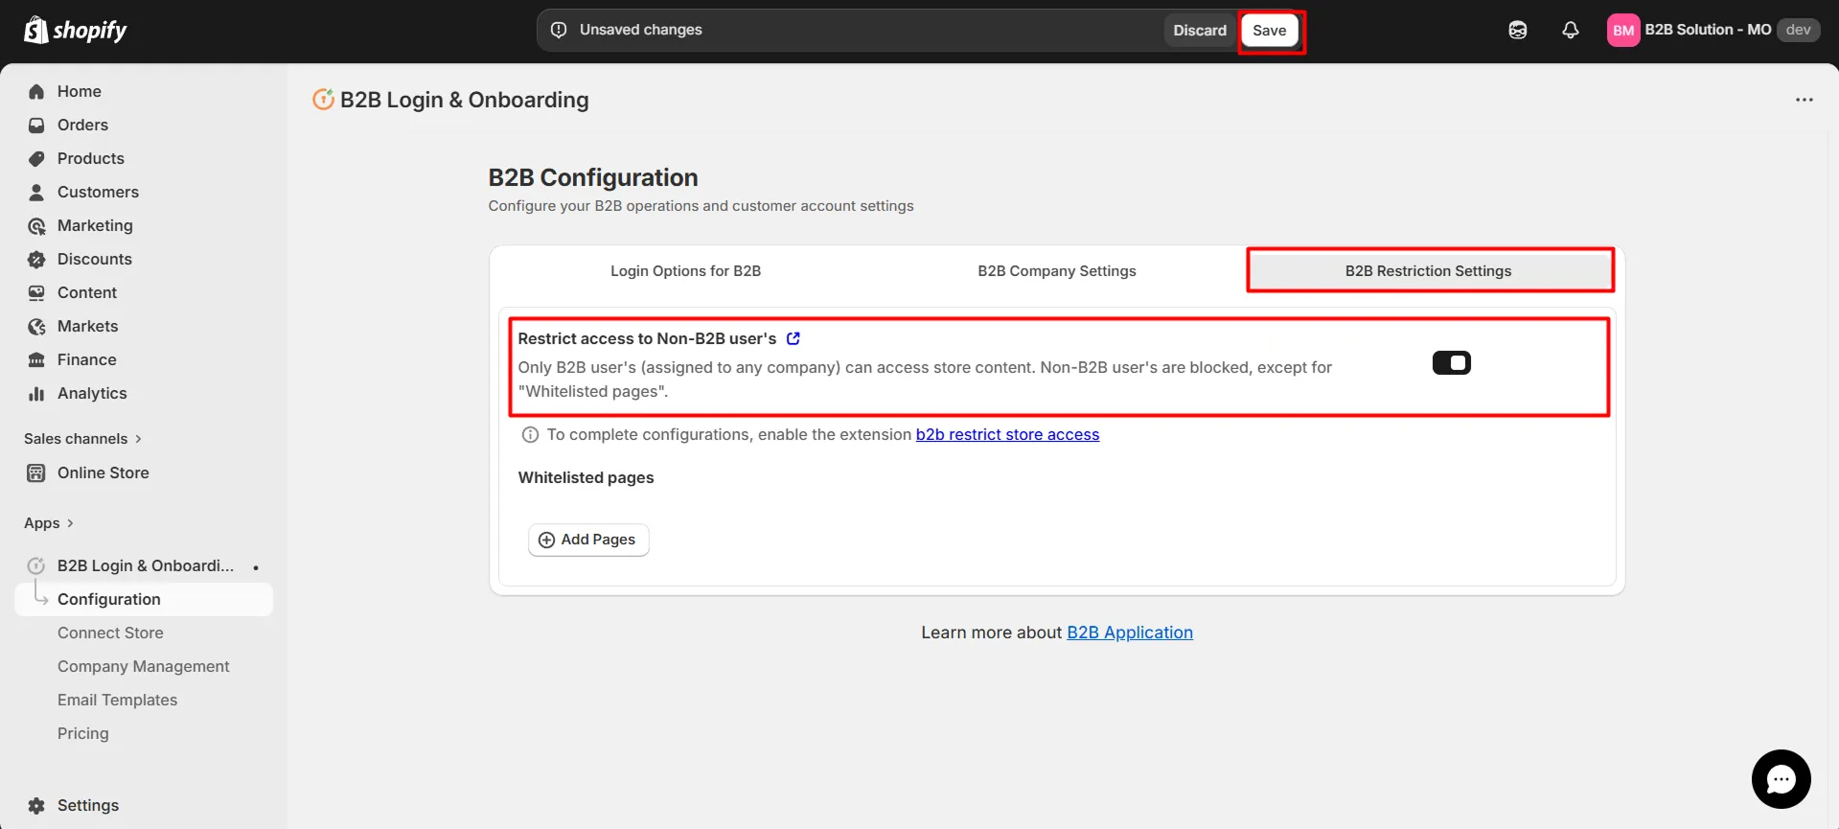Image resolution: width=1839 pixels, height=829 pixels.
Task: Click the Add Pages button
Action: point(588,540)
